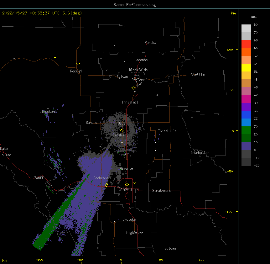Screen dimensions: 270x264
Task: Click the Stettler label
Action: pos(199,74)
